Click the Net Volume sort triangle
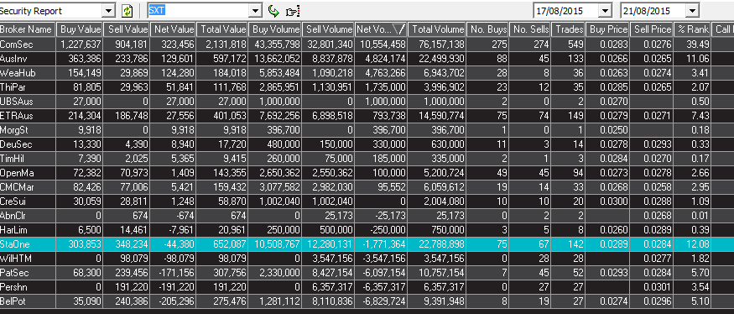 pyautogui.click(x=398, y=29)
